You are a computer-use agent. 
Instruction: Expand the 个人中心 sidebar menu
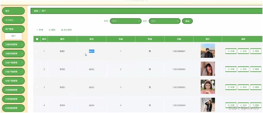tap(13, 20)
